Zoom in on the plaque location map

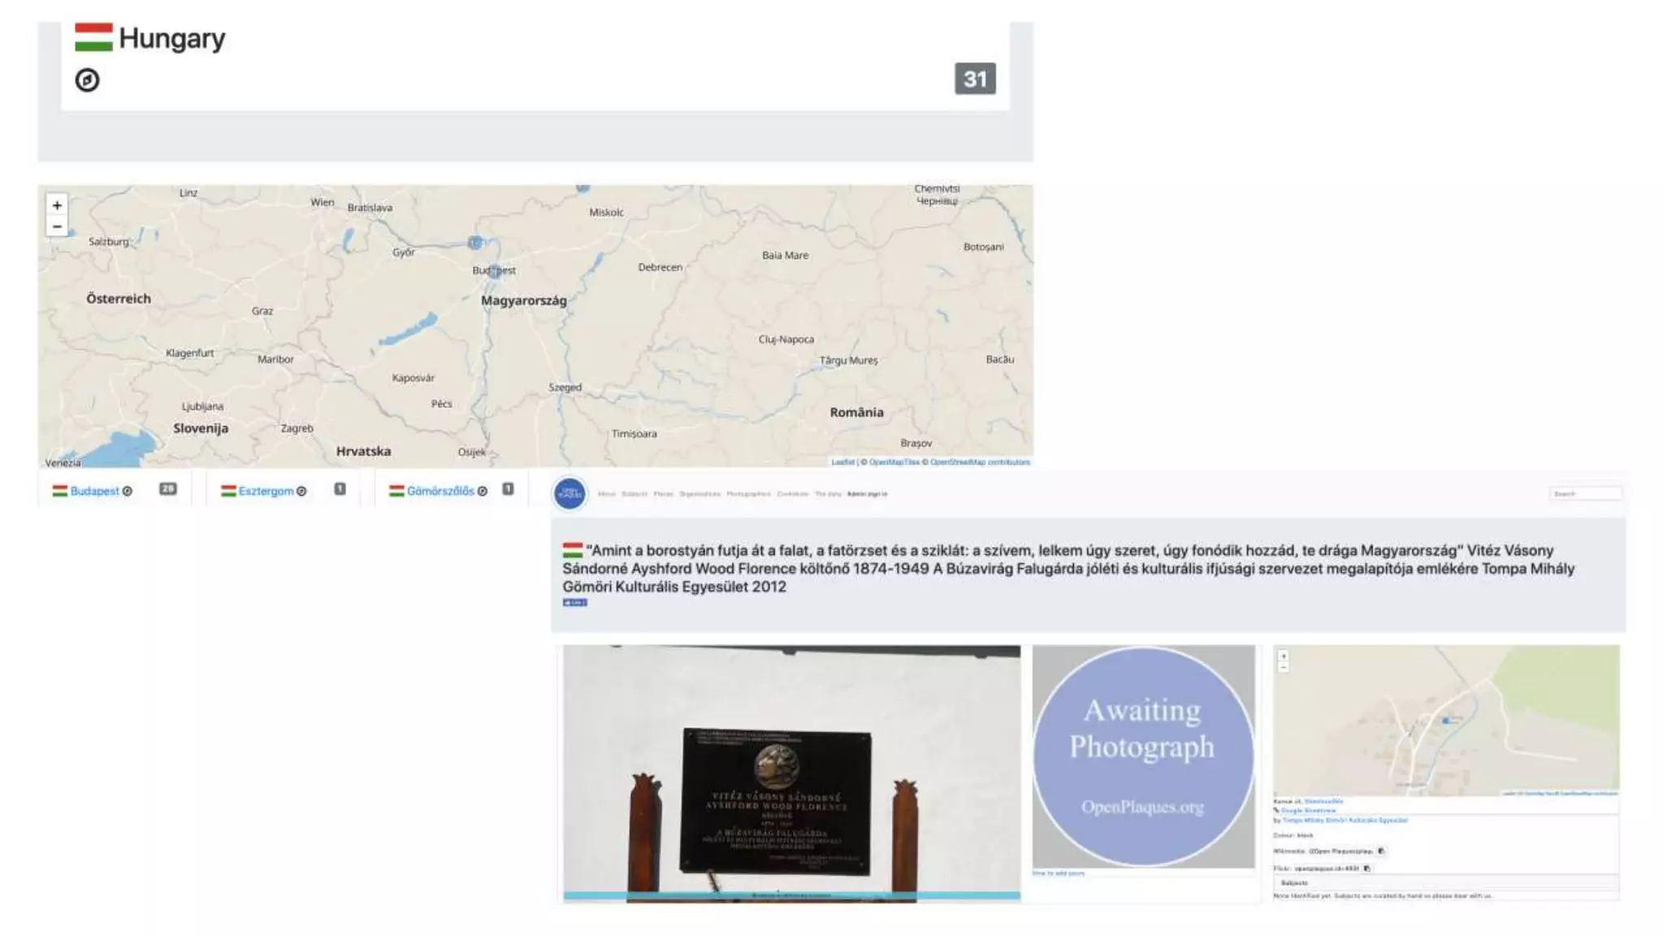coord(1284,656)
